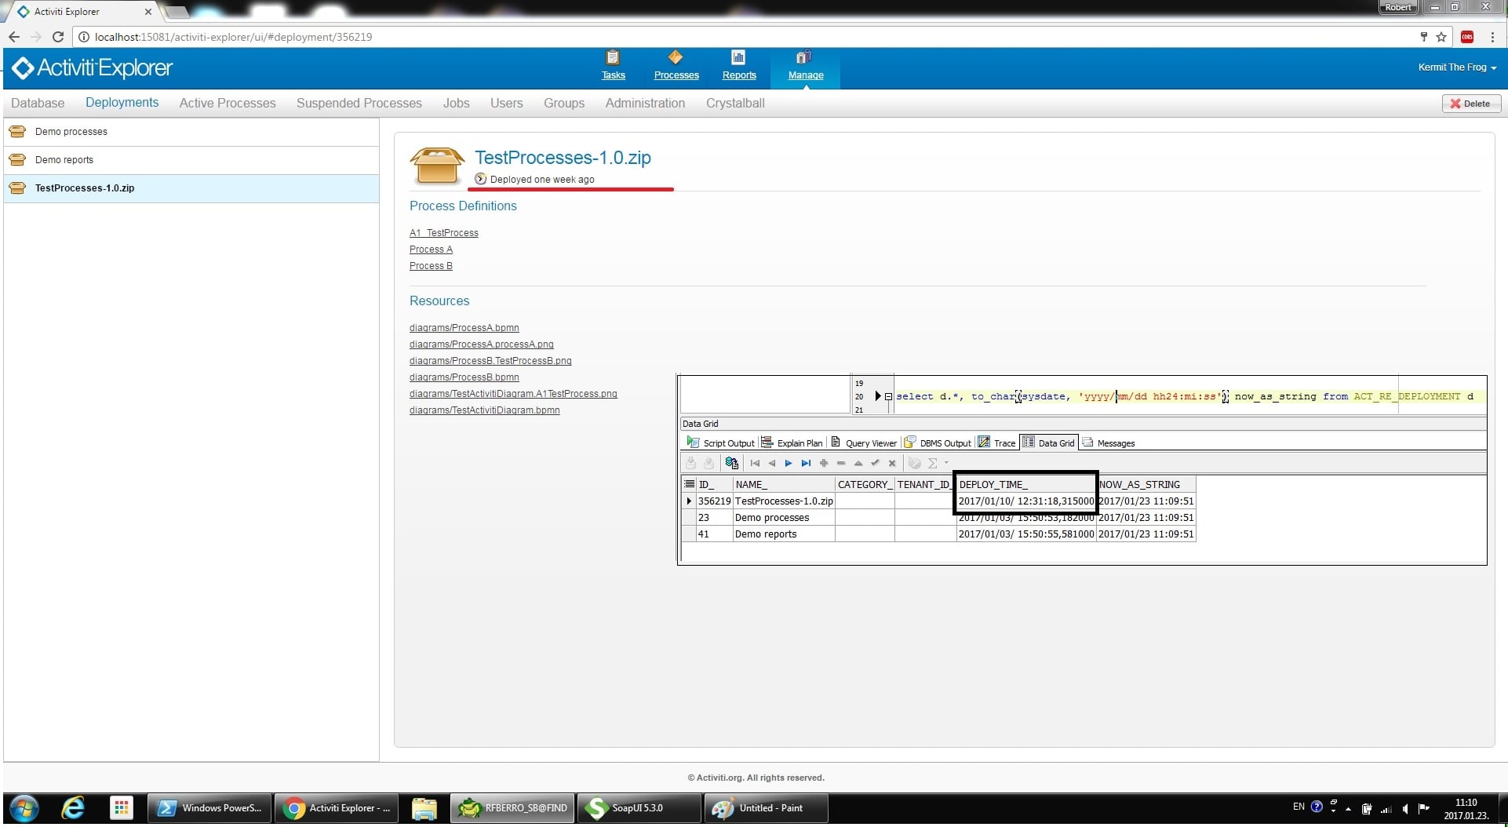Image resolution: width=1508 pixels, height=827 pixels.
Task: Open the Process B definition link
Action: click(431, 266)
